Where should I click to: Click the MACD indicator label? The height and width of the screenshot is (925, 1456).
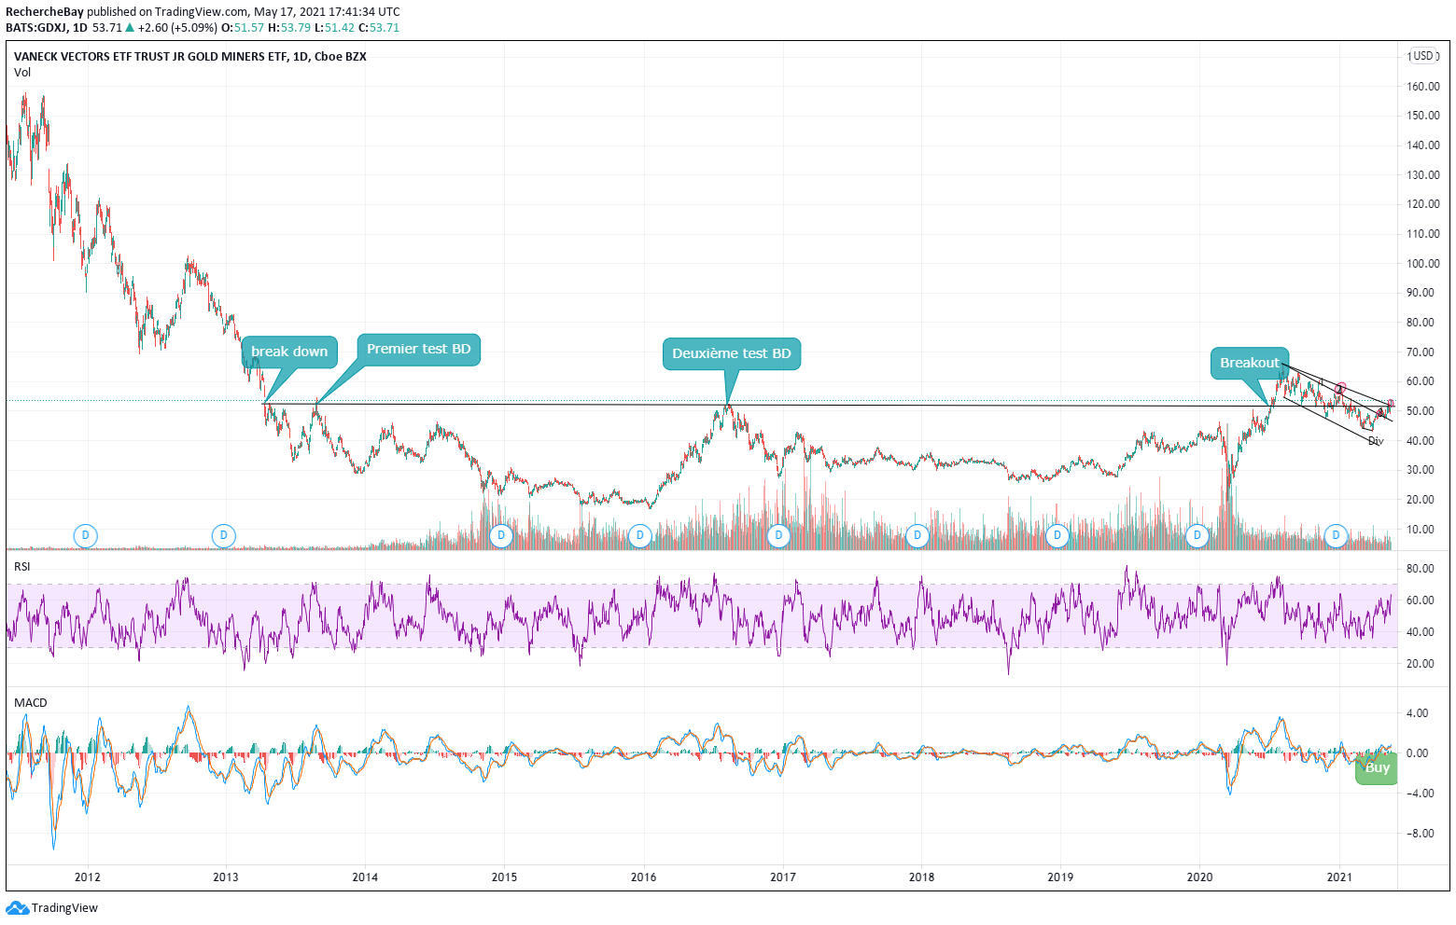pyautogui.click(x=30, y=703)
